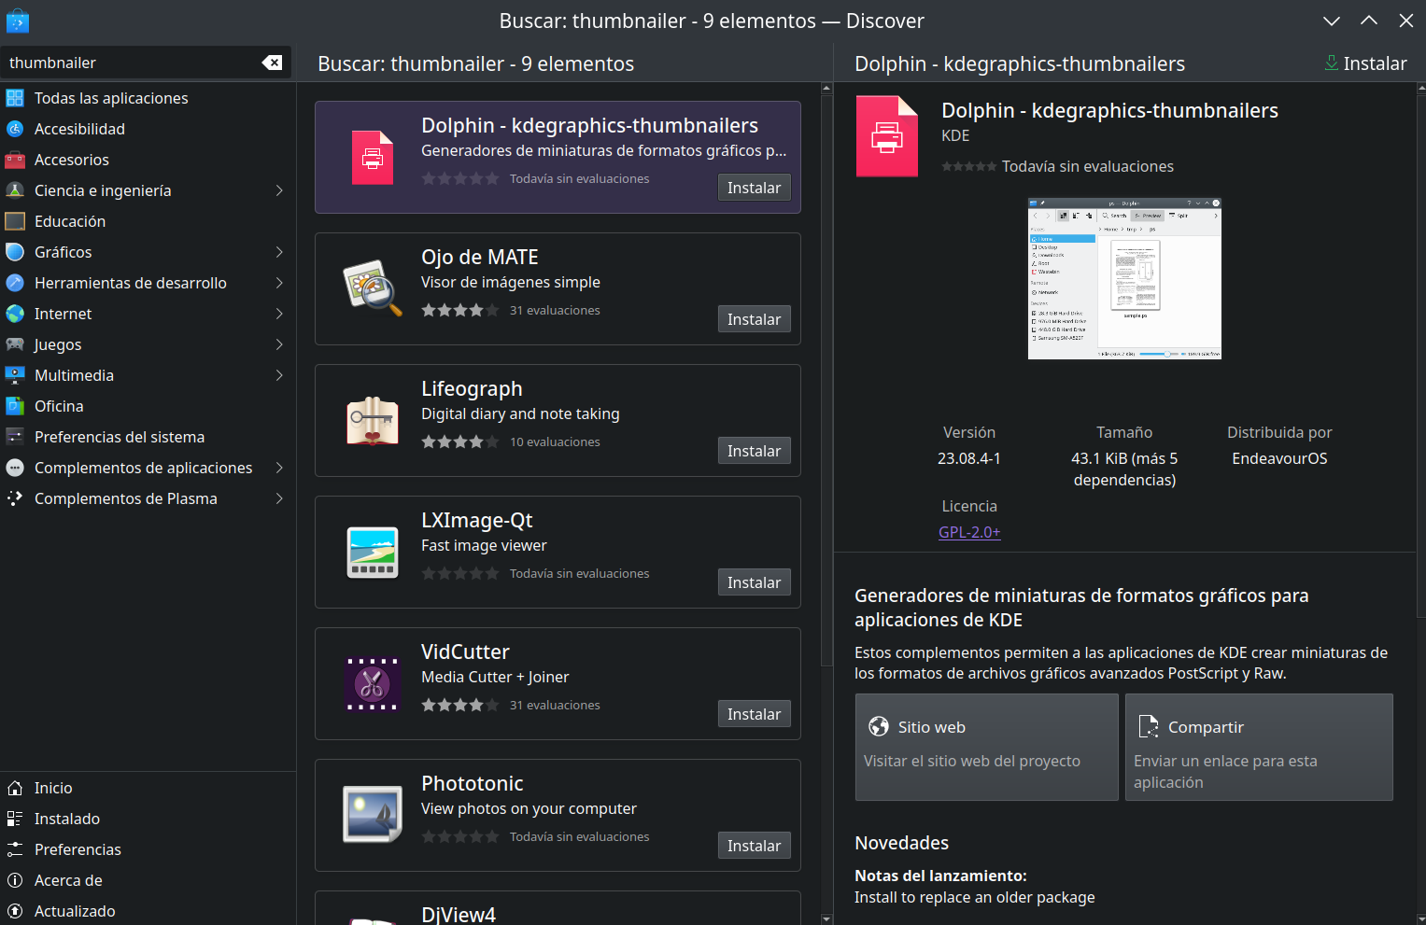Image resolution: width=1426 pixels, height=925 pixels.
Task: Click the Phototonic result title
Action: [472, 783]
